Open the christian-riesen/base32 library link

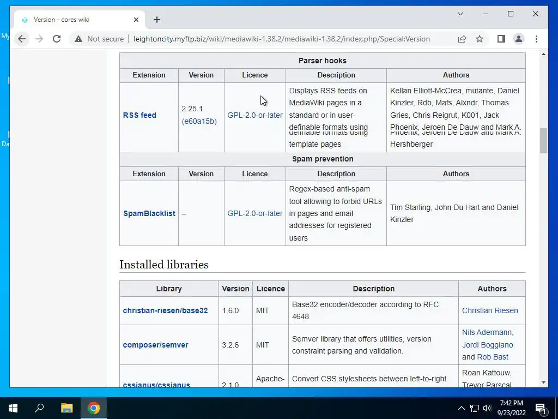165,310
